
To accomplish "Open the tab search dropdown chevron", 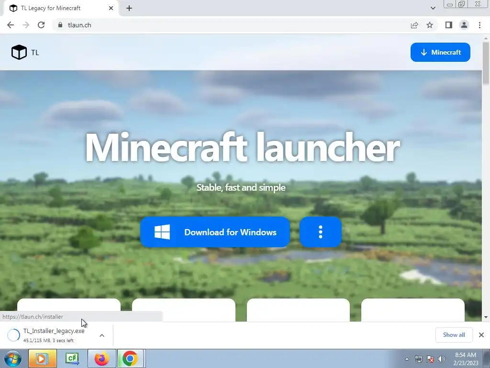I will [433, 8].
